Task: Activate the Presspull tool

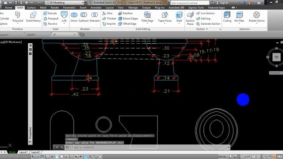Action: click(x=51, y=19)
